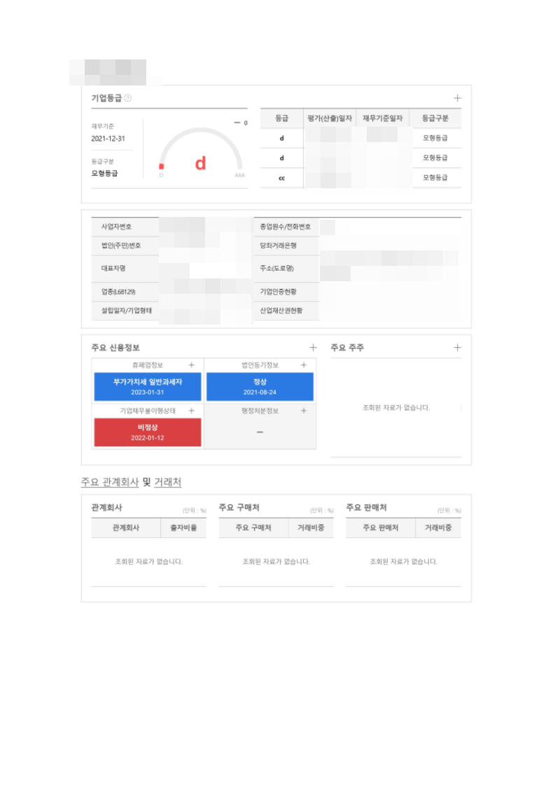The image size is (555, 785).
Task: Click the 평가(산출)일자 column header
Action: tap(330, 118)
